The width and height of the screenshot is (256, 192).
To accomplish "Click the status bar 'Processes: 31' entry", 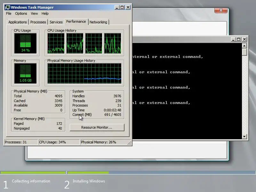I will (x=21, y=142).
